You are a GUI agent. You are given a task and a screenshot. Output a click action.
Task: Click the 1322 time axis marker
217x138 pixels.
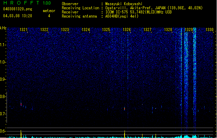click(44, 29)
